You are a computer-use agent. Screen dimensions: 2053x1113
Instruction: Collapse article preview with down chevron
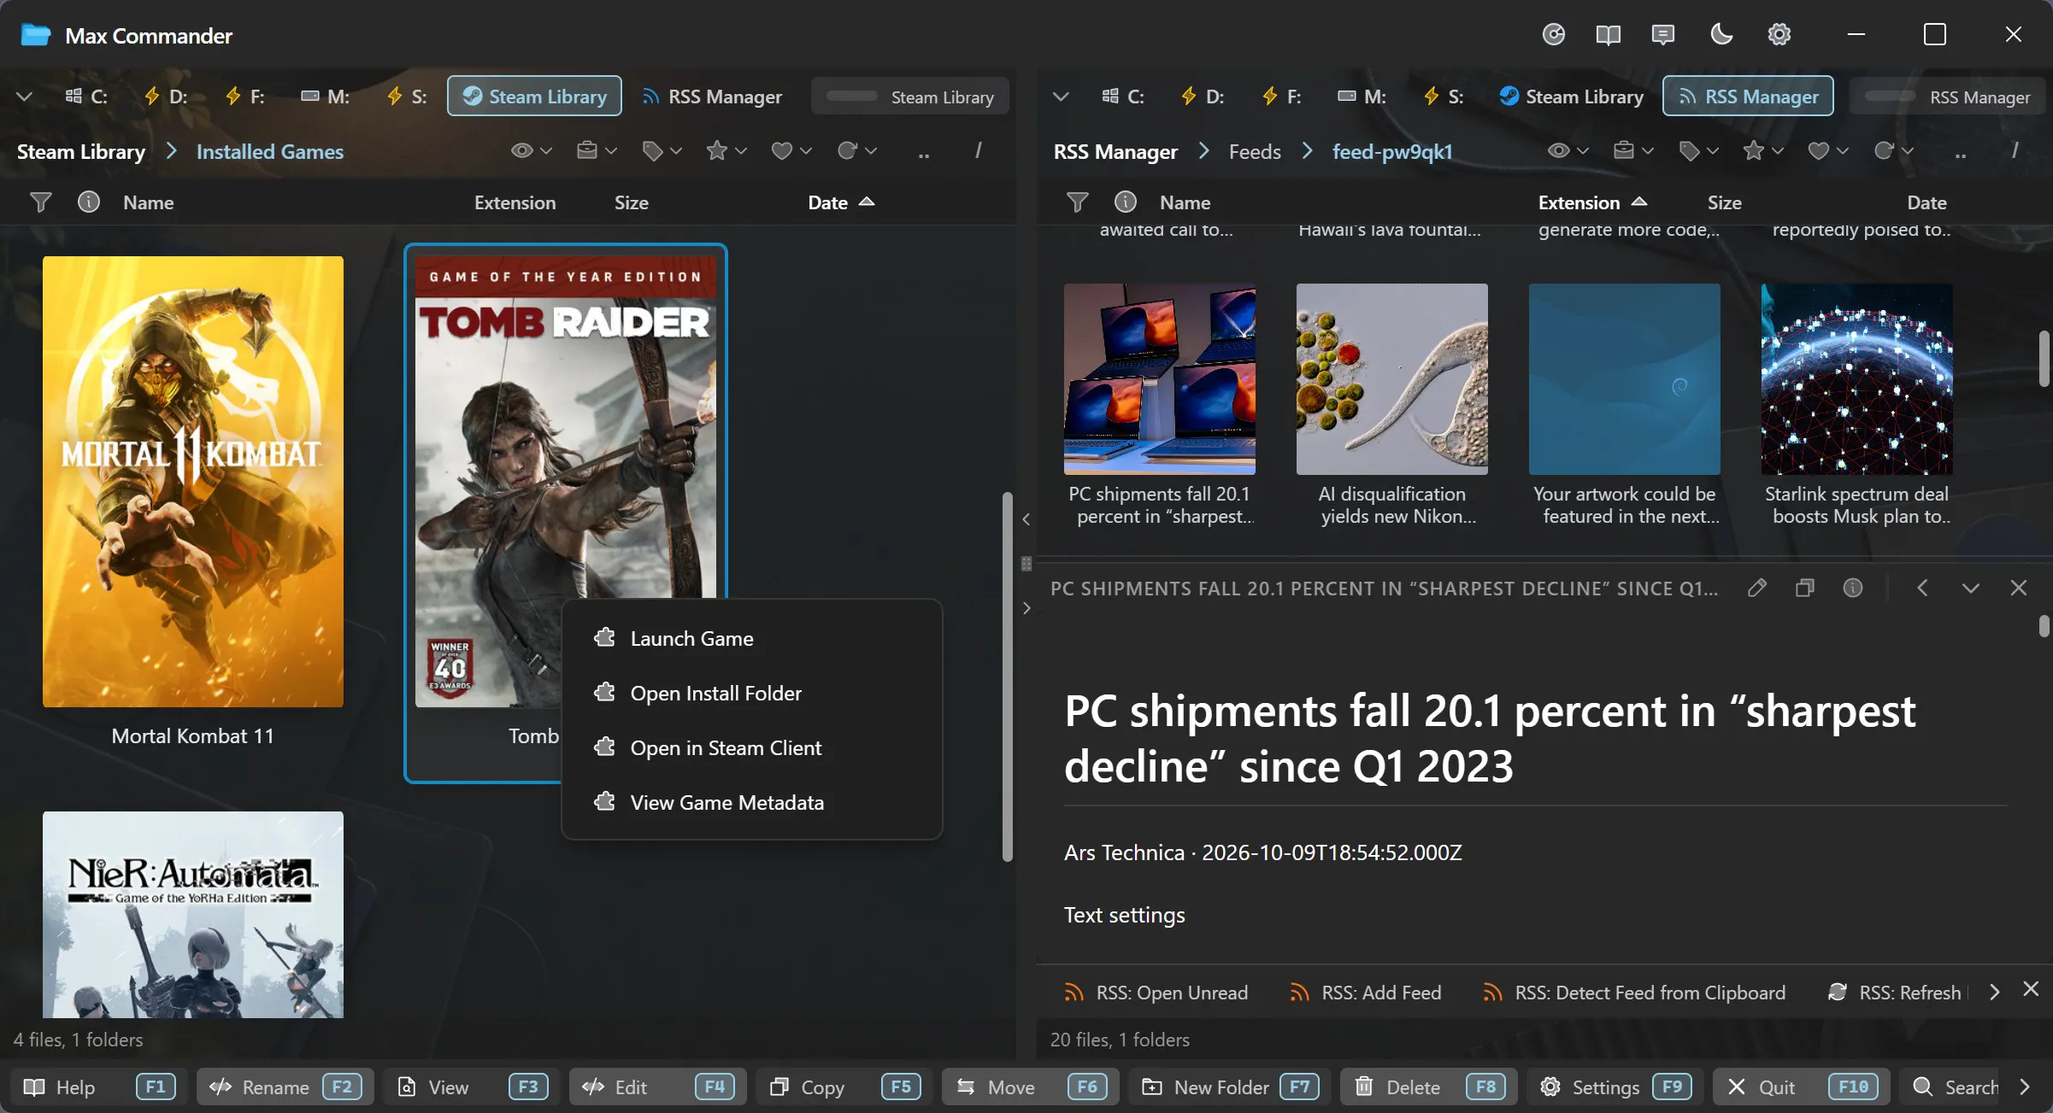pyautogui.click(x=1970, y=588)
